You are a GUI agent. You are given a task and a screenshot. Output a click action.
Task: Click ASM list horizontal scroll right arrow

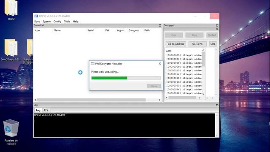pyautogui.click(x=200, y=98)
